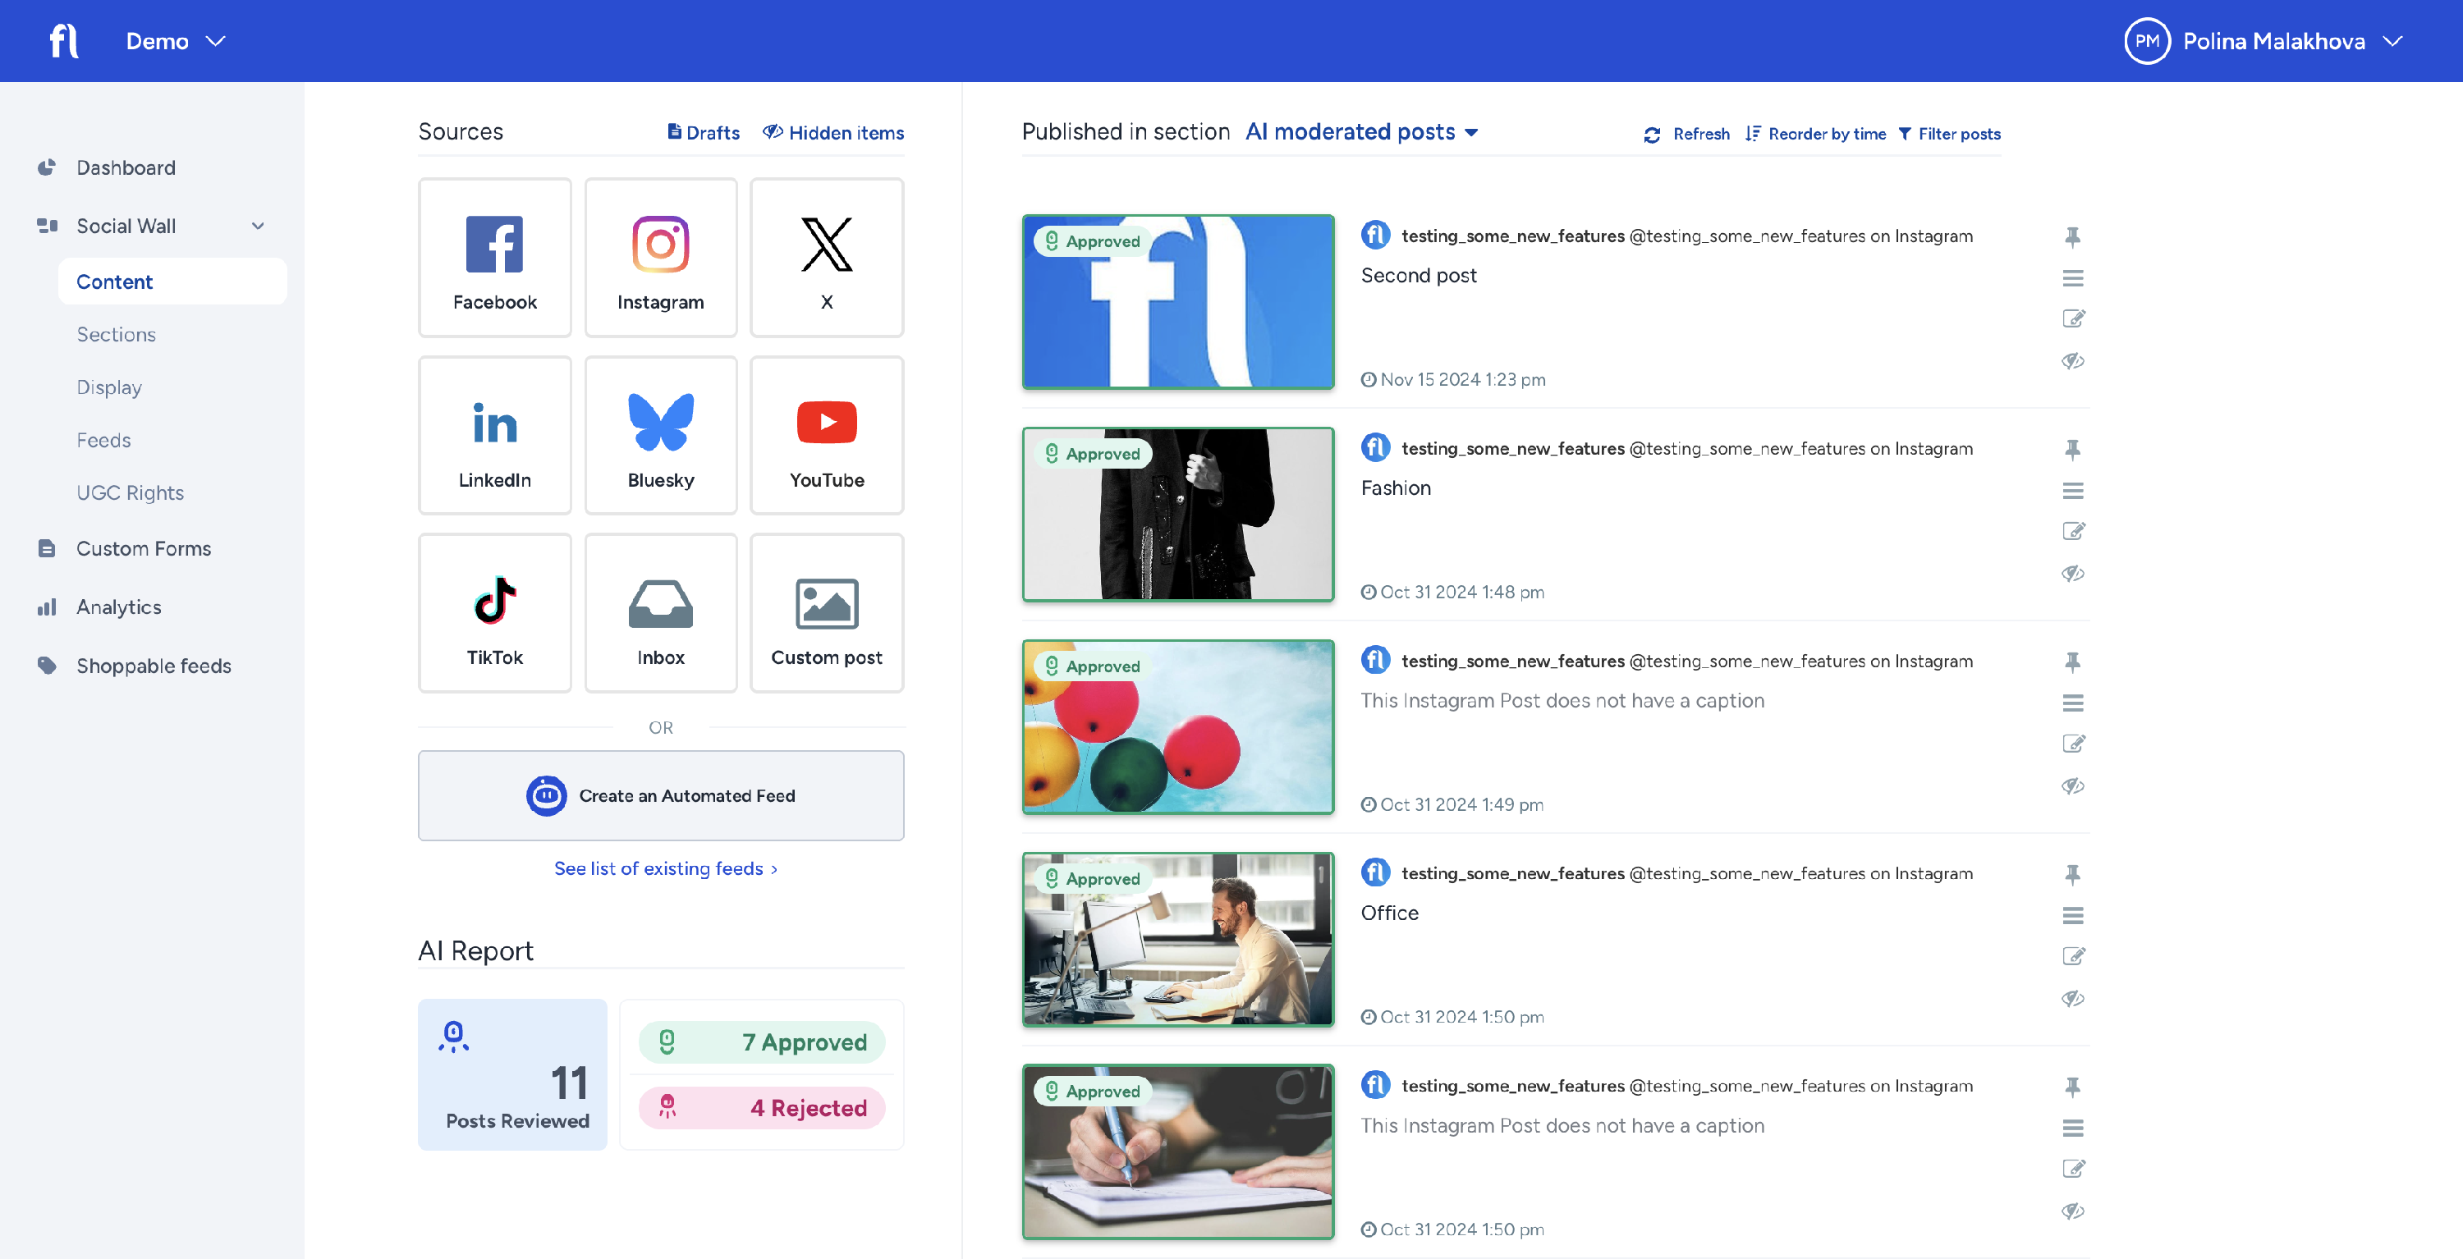
Task: Click the '4 Rejected' pink badge
Action: coord(761,1108)
